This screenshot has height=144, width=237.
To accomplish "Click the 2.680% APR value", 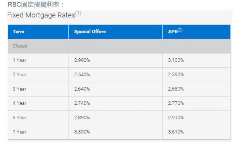I will tap(176, 89).
